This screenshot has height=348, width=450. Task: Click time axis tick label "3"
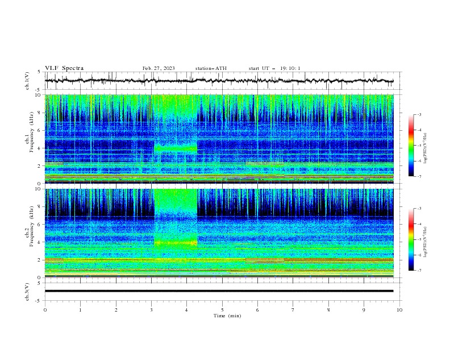[151, 310]
